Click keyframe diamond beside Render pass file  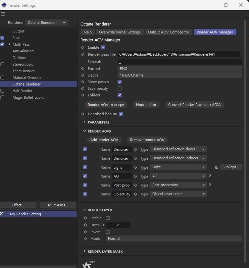coord(83,54)
